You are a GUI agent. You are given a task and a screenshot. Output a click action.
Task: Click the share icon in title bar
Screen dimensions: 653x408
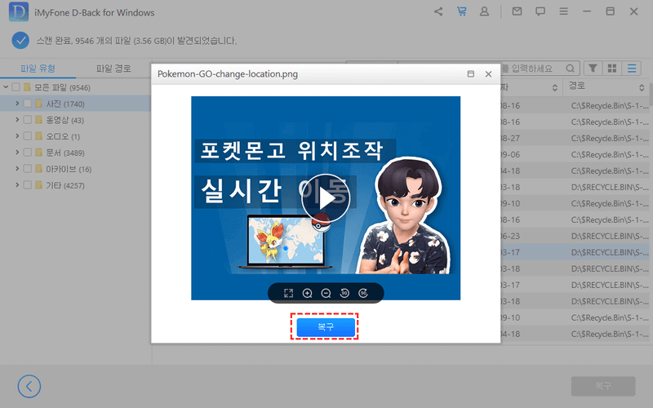point(438,11)
